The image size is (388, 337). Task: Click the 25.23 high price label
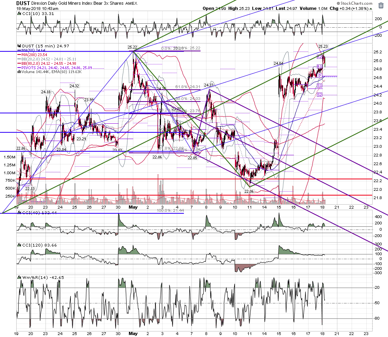tap(323, 47)
